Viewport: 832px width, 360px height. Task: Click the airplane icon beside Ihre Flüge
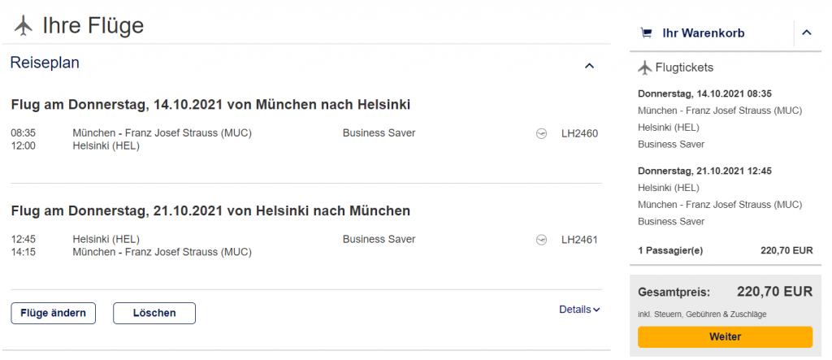click(x=24, y=26)
